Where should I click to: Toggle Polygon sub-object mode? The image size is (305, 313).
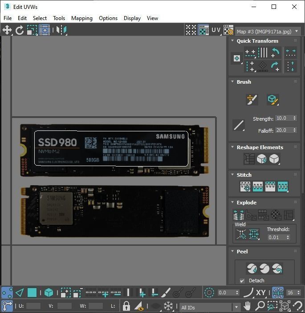32,293
